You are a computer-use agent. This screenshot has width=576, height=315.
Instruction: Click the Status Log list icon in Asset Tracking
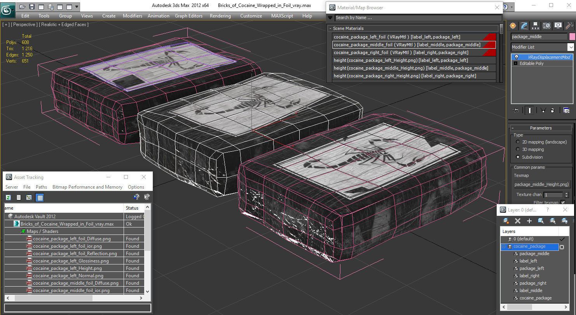point(18,198)
